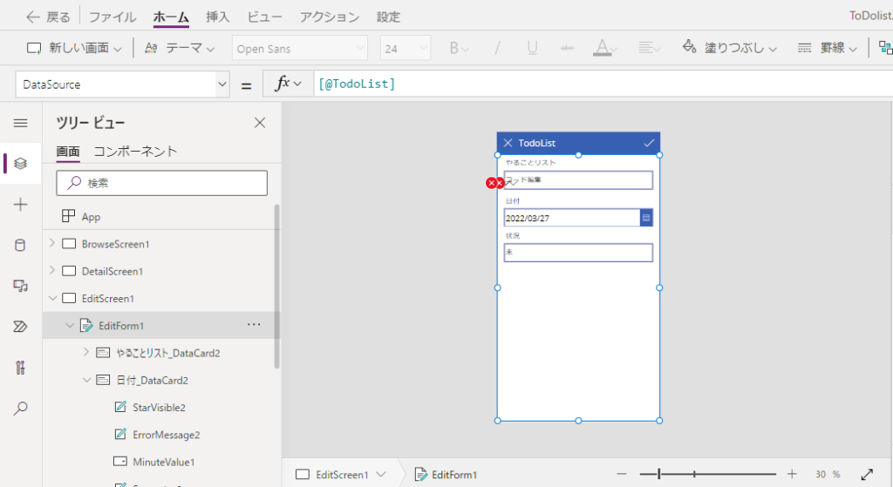Switch to the ホーム tab
This screenshot has height=487, width=893.
pos(171,17)
